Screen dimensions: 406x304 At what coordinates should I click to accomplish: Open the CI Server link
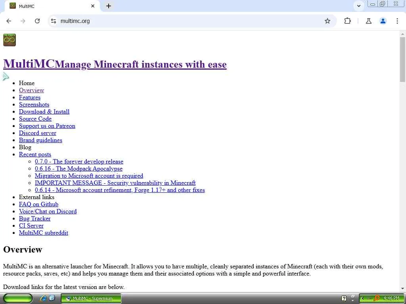pos(31,225)
